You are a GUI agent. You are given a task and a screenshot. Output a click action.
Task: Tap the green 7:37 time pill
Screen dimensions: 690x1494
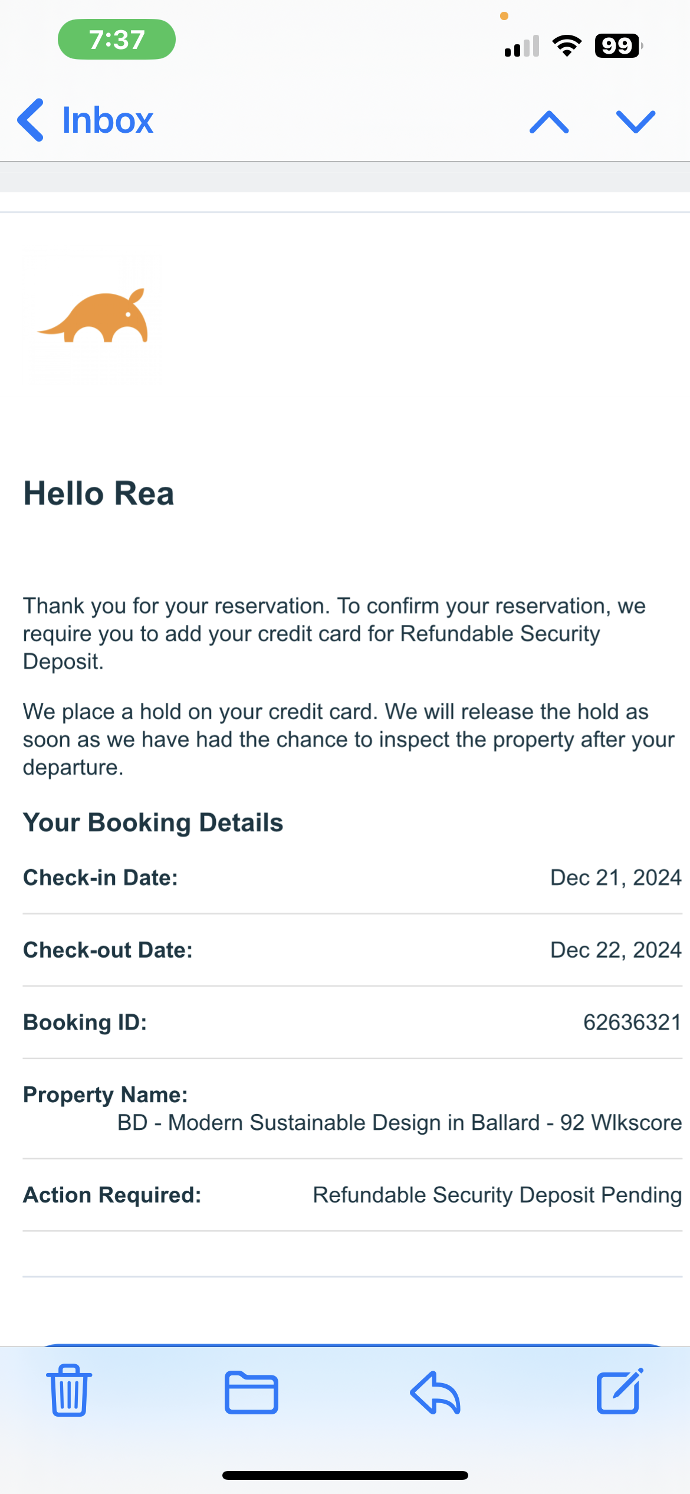117,40
